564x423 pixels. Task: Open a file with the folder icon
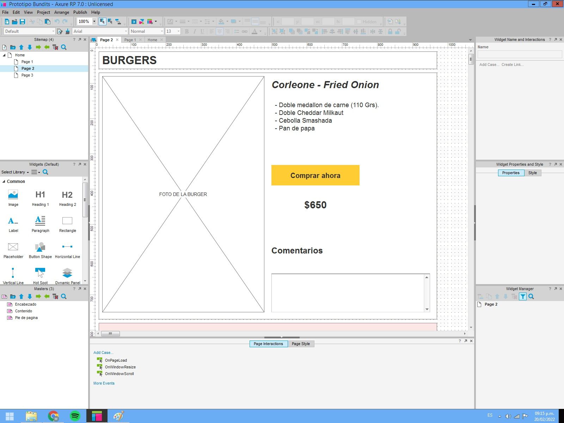(x=14, y=22)
